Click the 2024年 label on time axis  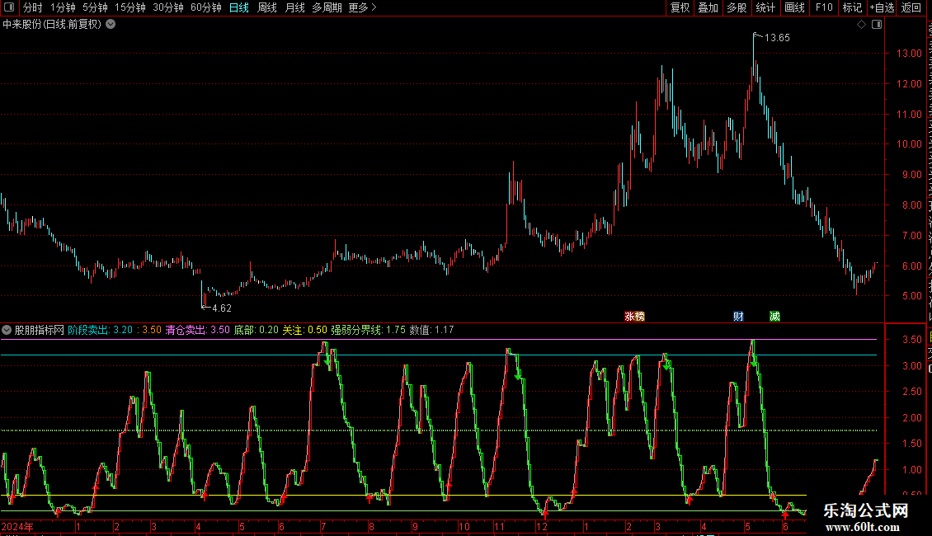18,527
